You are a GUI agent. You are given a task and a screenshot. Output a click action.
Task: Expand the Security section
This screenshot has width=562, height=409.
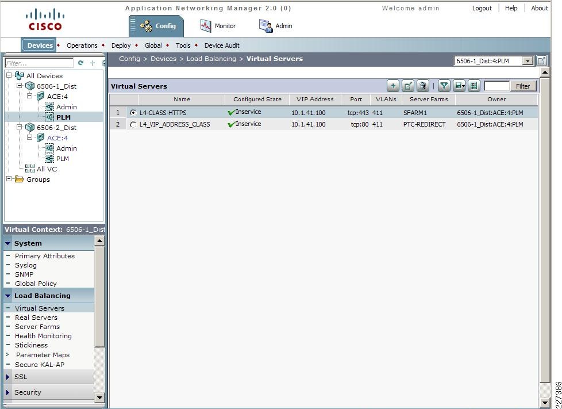pos(8,392)
